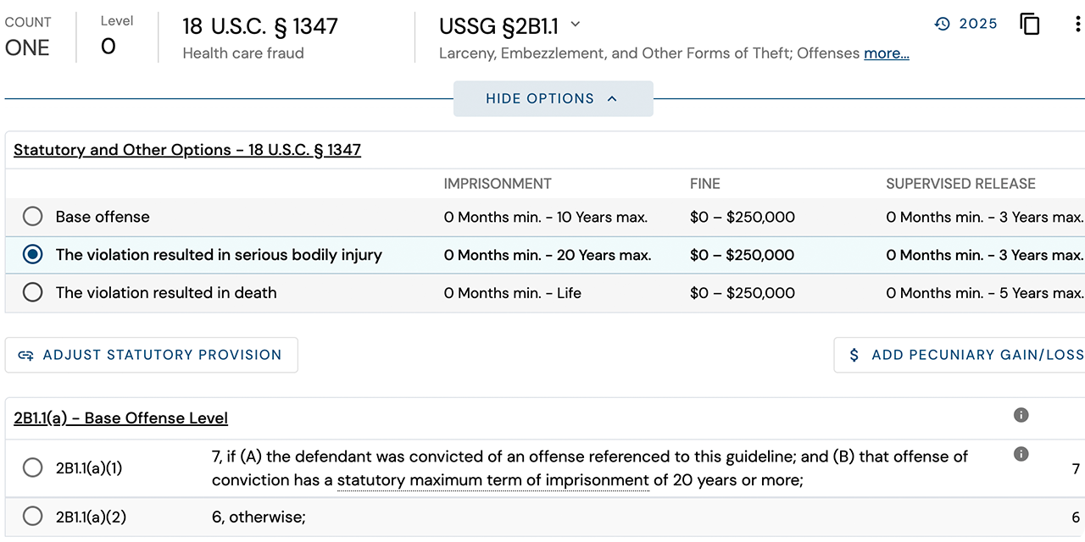Screen dimensions: 1085x542
Task: Duplicate the count using the copy icon
Action: 1030,25
